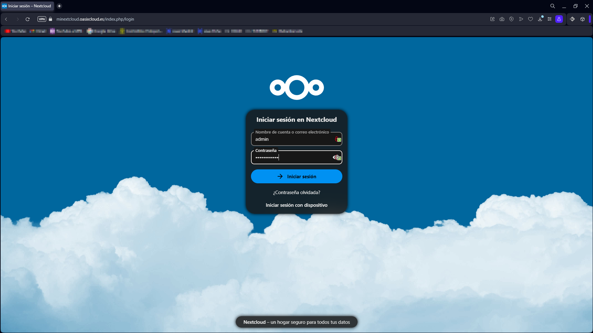Viewport: 593px width, 333px height.
Task: Open the purple profile account icon
Action: 559,19
